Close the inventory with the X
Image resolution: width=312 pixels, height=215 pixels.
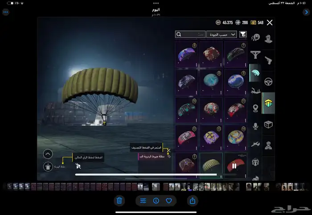pyautogui.click(x=270, y=22)
